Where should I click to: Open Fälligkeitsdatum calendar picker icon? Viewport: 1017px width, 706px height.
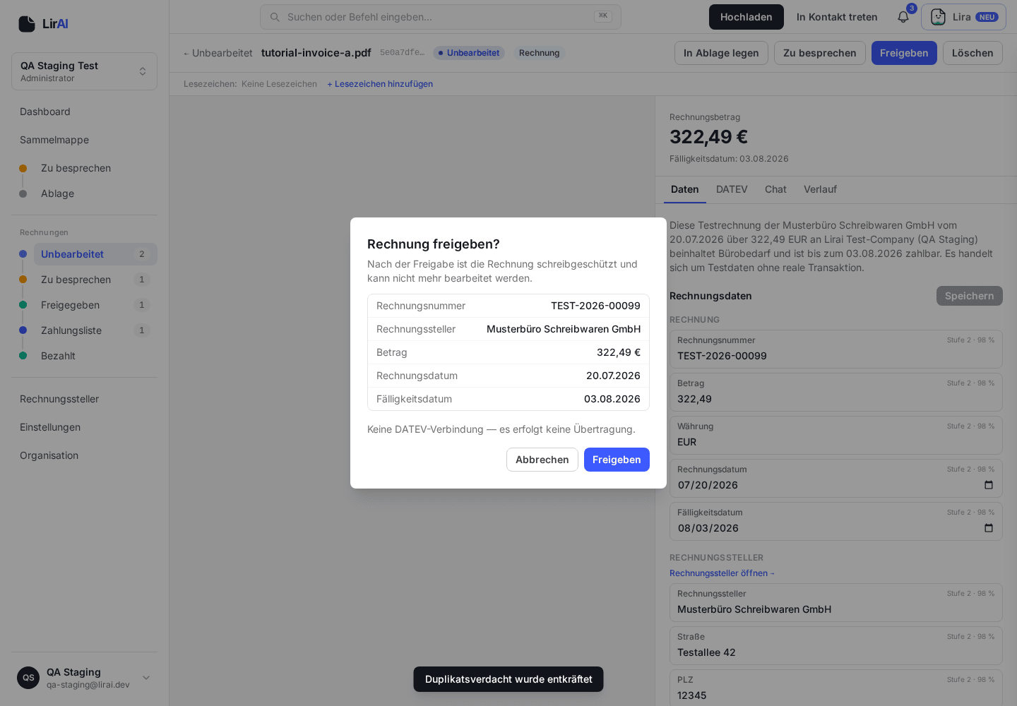[989, 528]
